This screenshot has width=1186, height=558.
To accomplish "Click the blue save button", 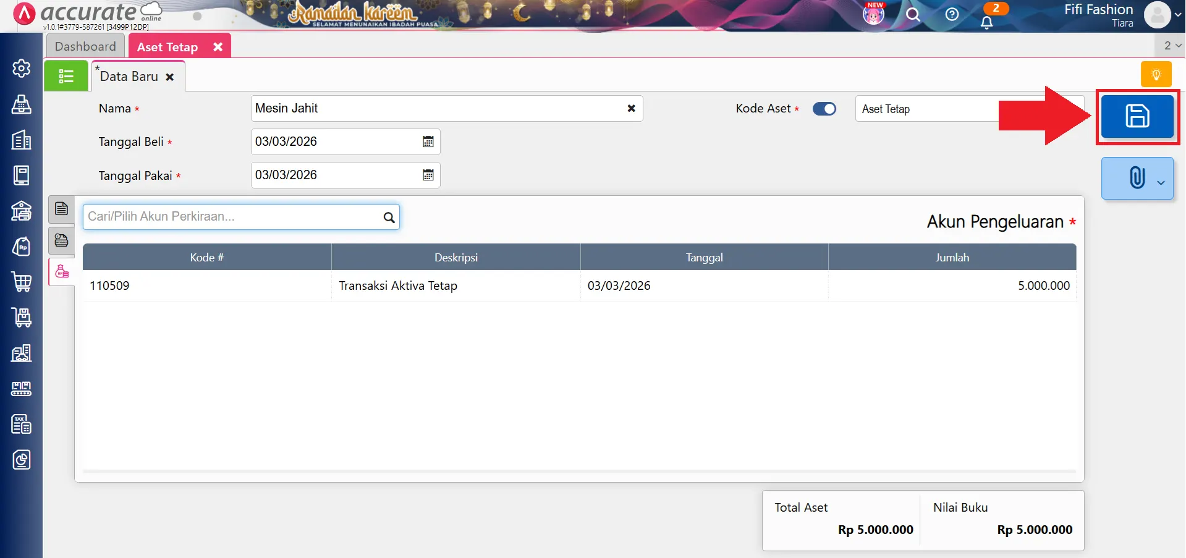I will 1137,116.
